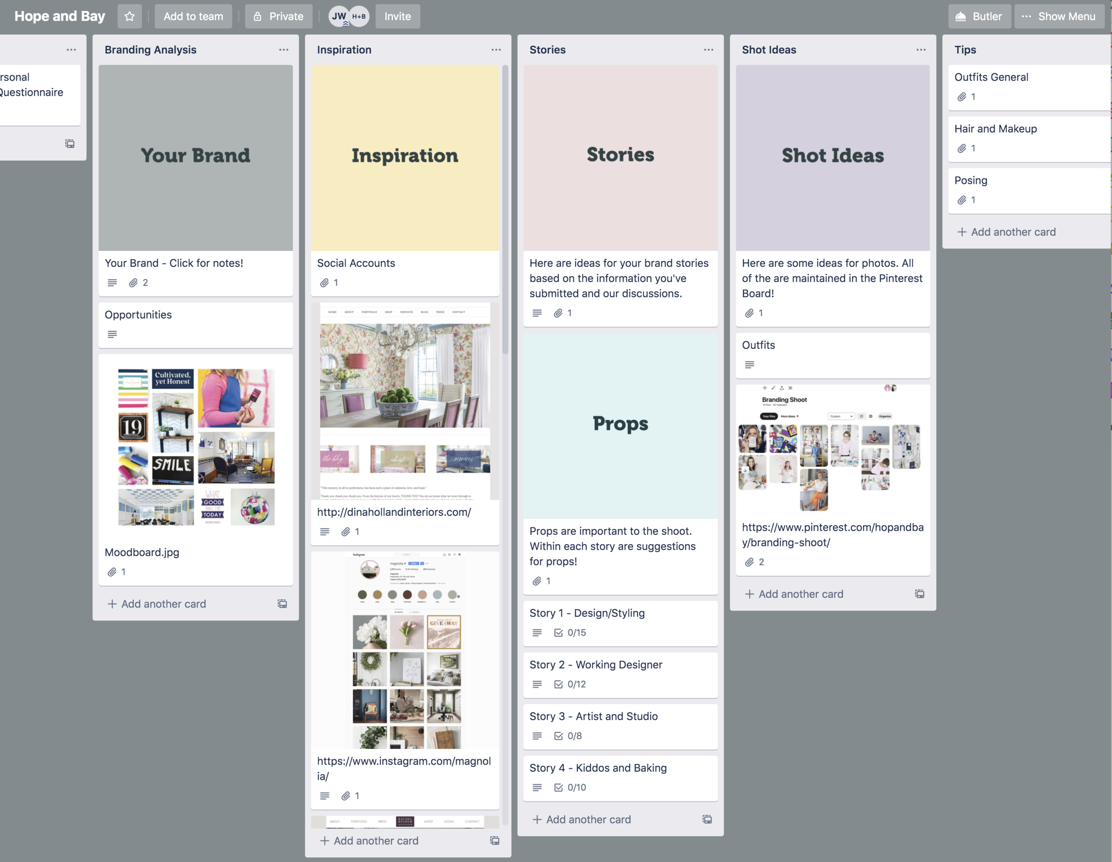Click the Invite button
The width and height of the screenshot is (1112, 862).
(397, 16)
